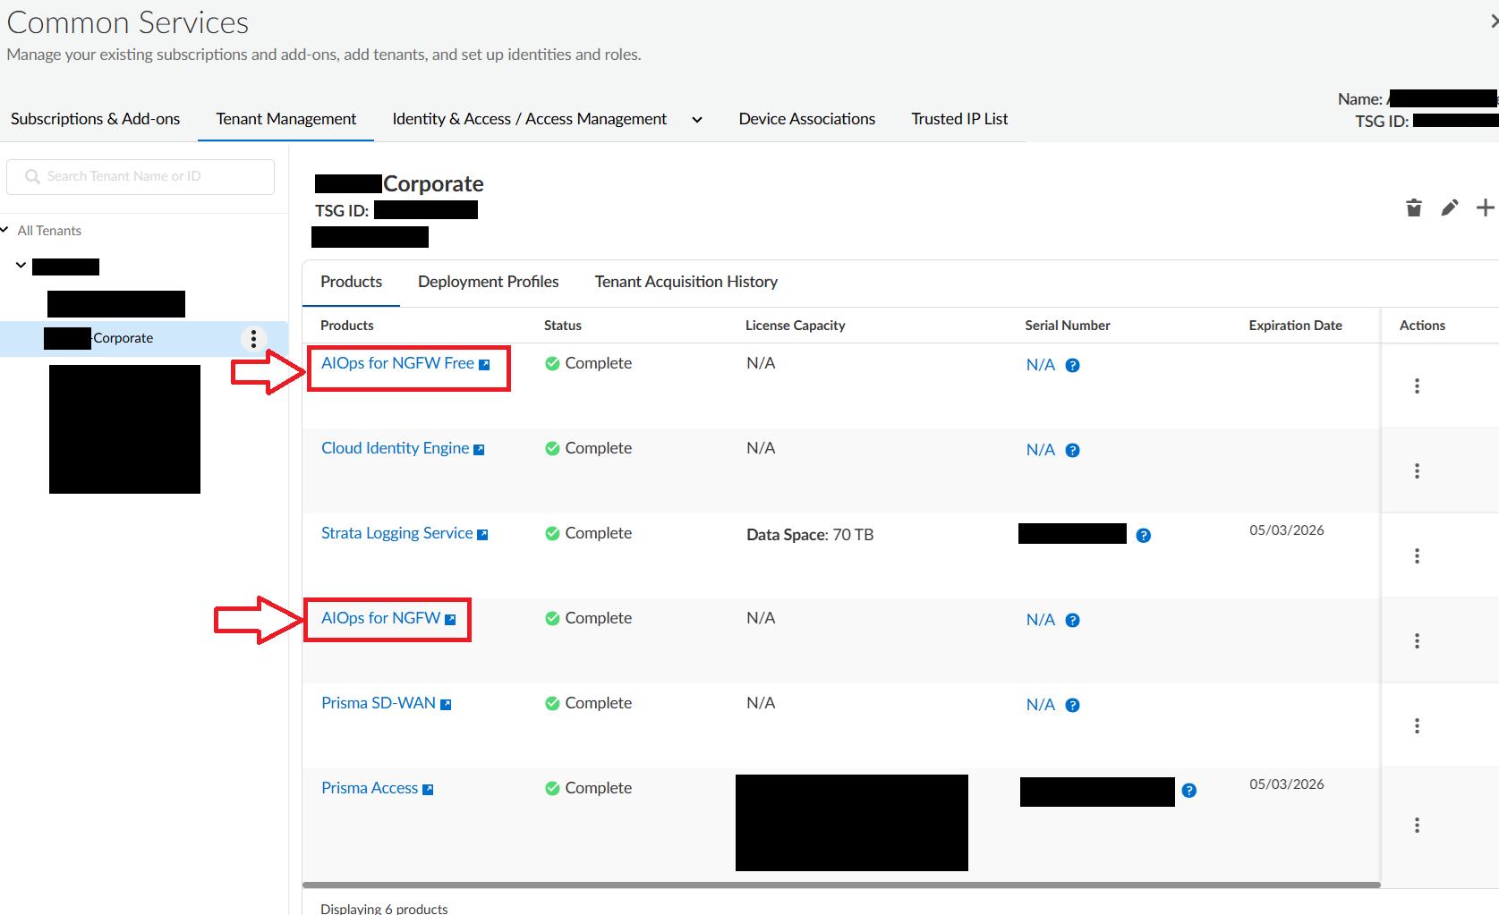Click external link icon beside Strata Logging Service
Screen dimensions: 1499x915
tap(482, 534)
